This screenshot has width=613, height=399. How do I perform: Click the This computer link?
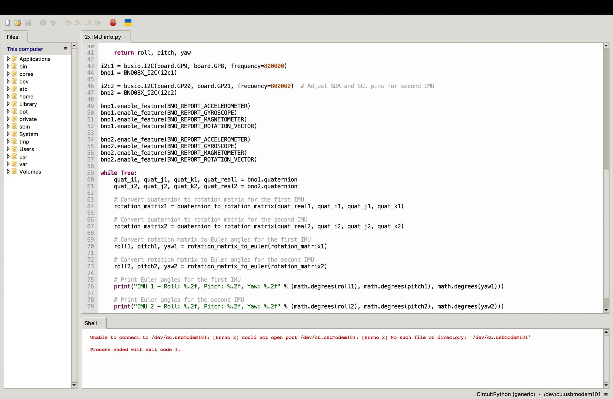click(25, 49)
